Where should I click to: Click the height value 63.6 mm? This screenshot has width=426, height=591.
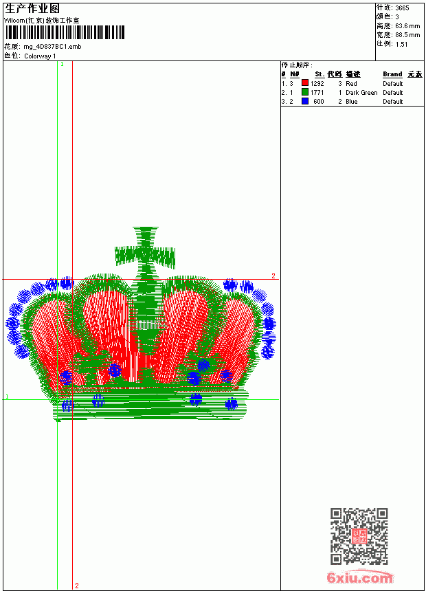(x=407, y=26)
